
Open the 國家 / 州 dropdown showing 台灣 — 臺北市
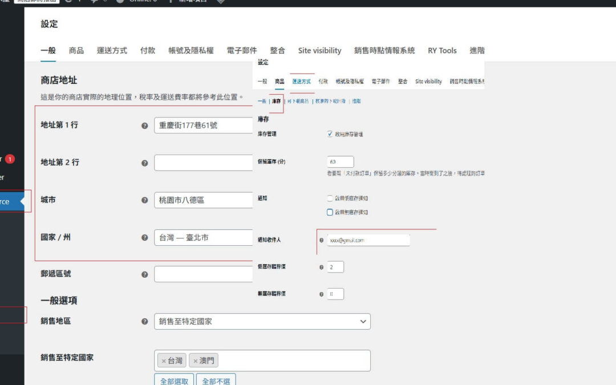tap(204, 238)
